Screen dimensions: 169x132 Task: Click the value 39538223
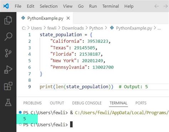pyautogui.click(x=98, y=41)
